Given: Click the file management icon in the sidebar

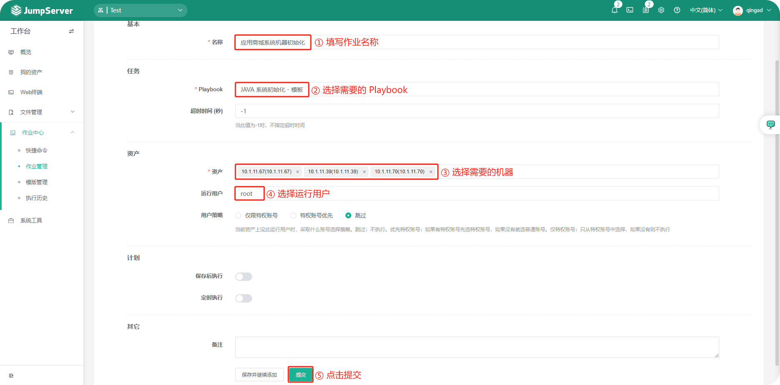Looking at the screenshot, I should click(11, 112).
